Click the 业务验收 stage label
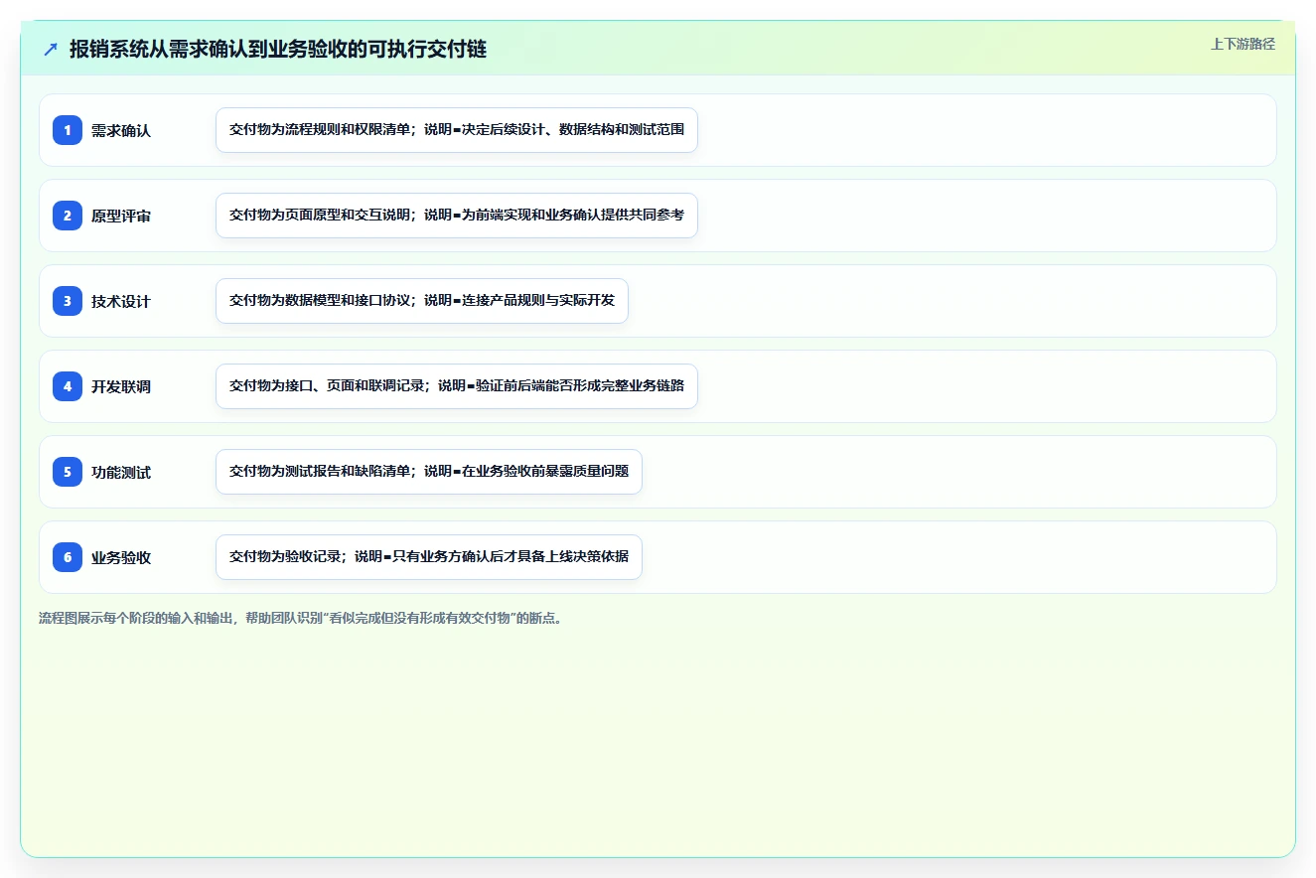 pyautogui.click(x=121, y=557)
